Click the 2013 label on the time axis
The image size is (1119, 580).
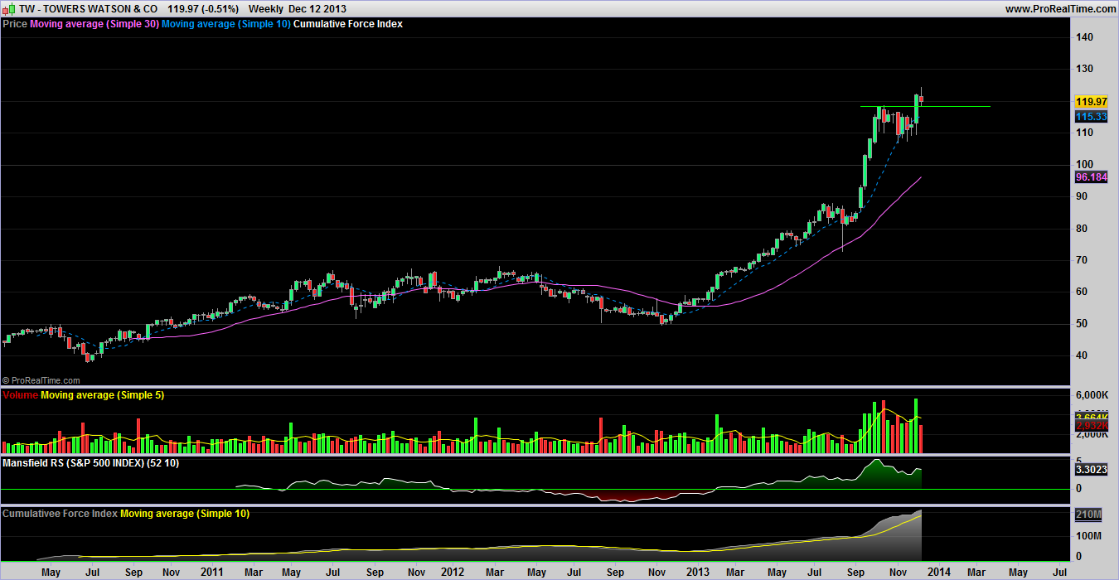pos(697,572)
